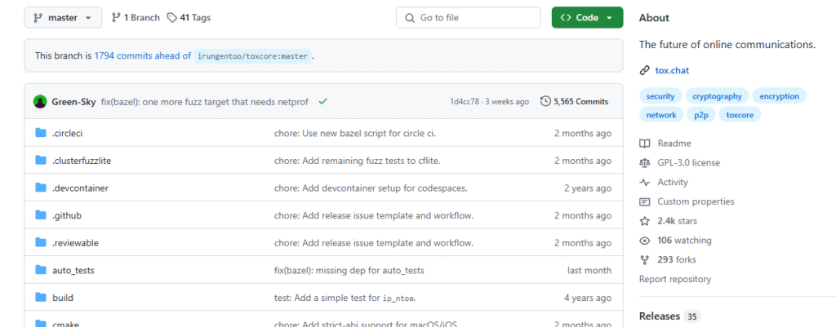This screenshot has width=836, height=327.
Task: View the 2.4k stars list
Action: pos(677,221)
